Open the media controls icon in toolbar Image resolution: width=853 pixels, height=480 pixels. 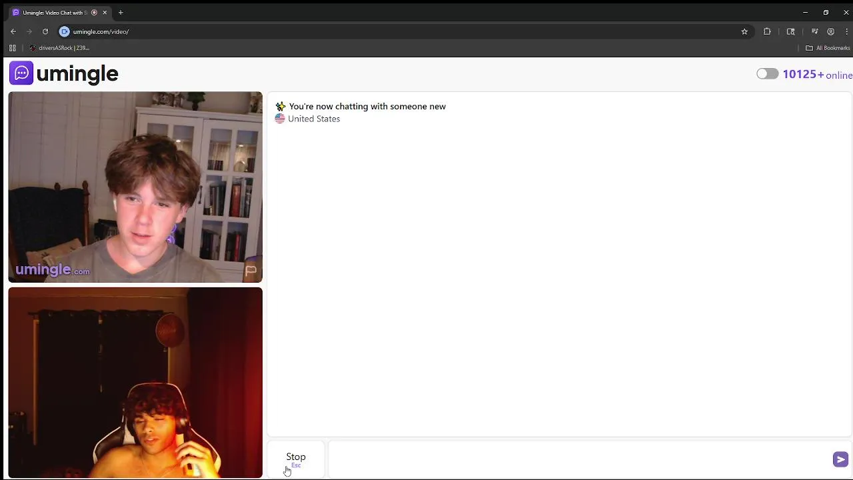pyautogui.click(x=814, y=31)
